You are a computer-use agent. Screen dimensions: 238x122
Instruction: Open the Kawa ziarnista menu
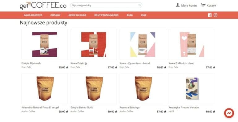[x=33, y=15]
